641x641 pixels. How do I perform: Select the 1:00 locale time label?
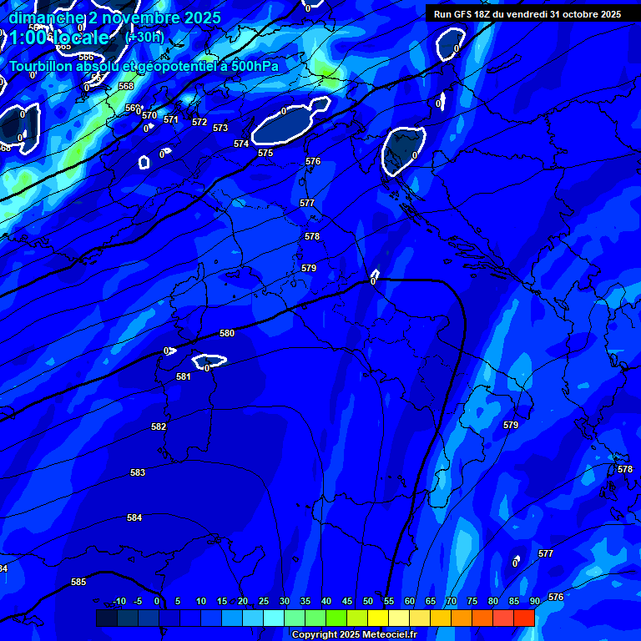[58, 38]
